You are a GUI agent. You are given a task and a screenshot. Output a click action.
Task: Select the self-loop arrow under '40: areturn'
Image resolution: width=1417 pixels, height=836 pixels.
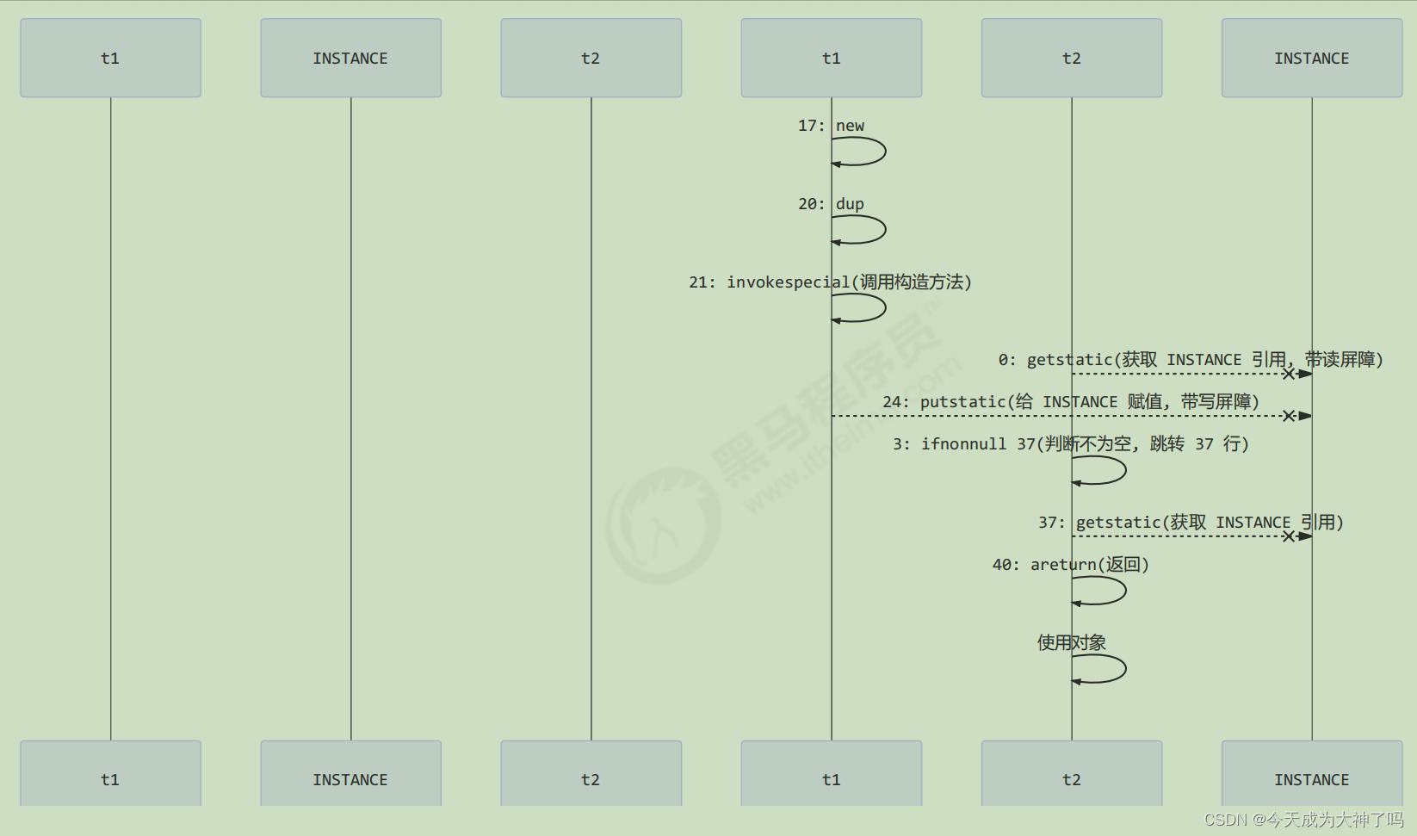[x=1099, y=591]
